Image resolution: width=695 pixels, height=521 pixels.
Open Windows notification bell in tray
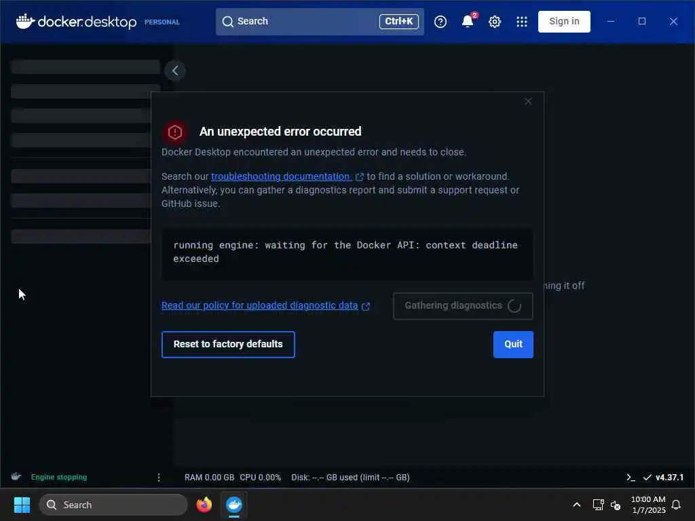pos(676,505)
